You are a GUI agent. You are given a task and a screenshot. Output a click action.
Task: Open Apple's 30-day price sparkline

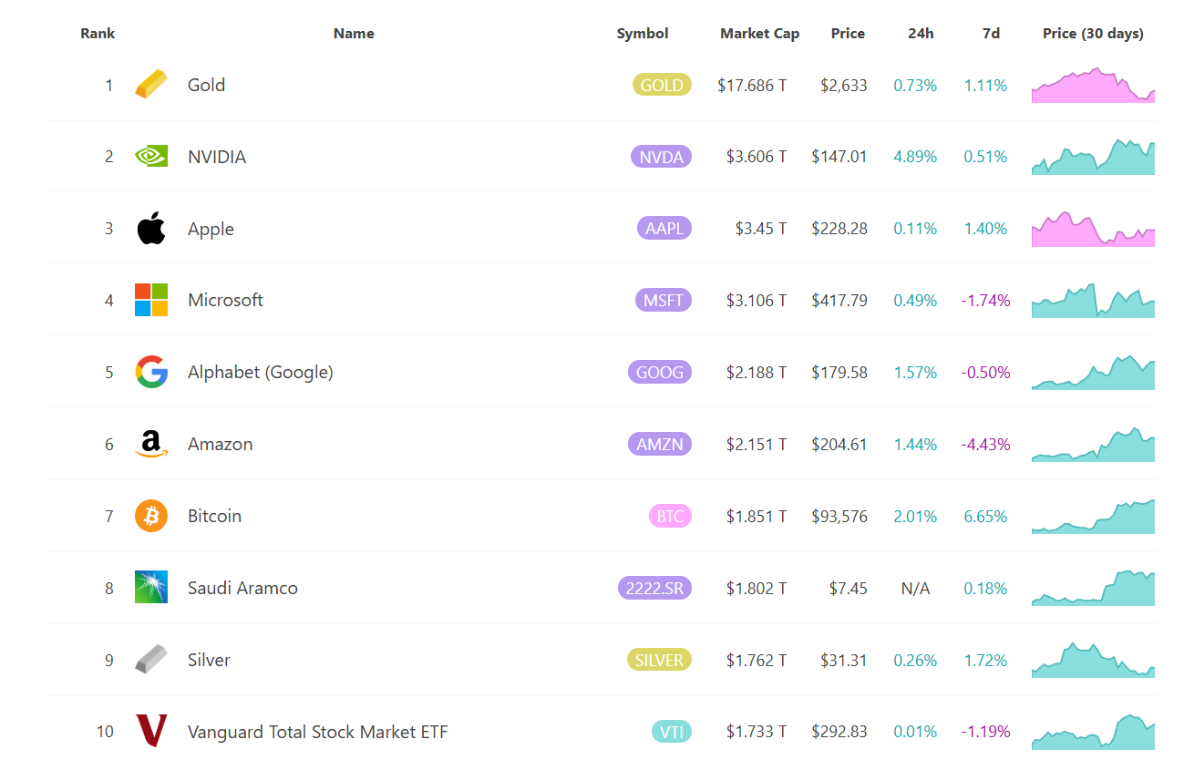pyautogui.click(x=1093, y=229)
